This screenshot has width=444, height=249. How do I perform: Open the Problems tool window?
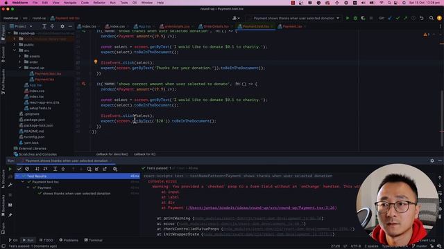tap(69, 240)
